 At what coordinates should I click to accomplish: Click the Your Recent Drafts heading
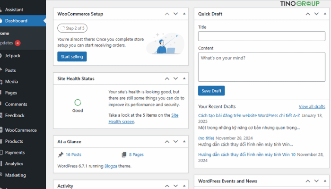[217, 106]
